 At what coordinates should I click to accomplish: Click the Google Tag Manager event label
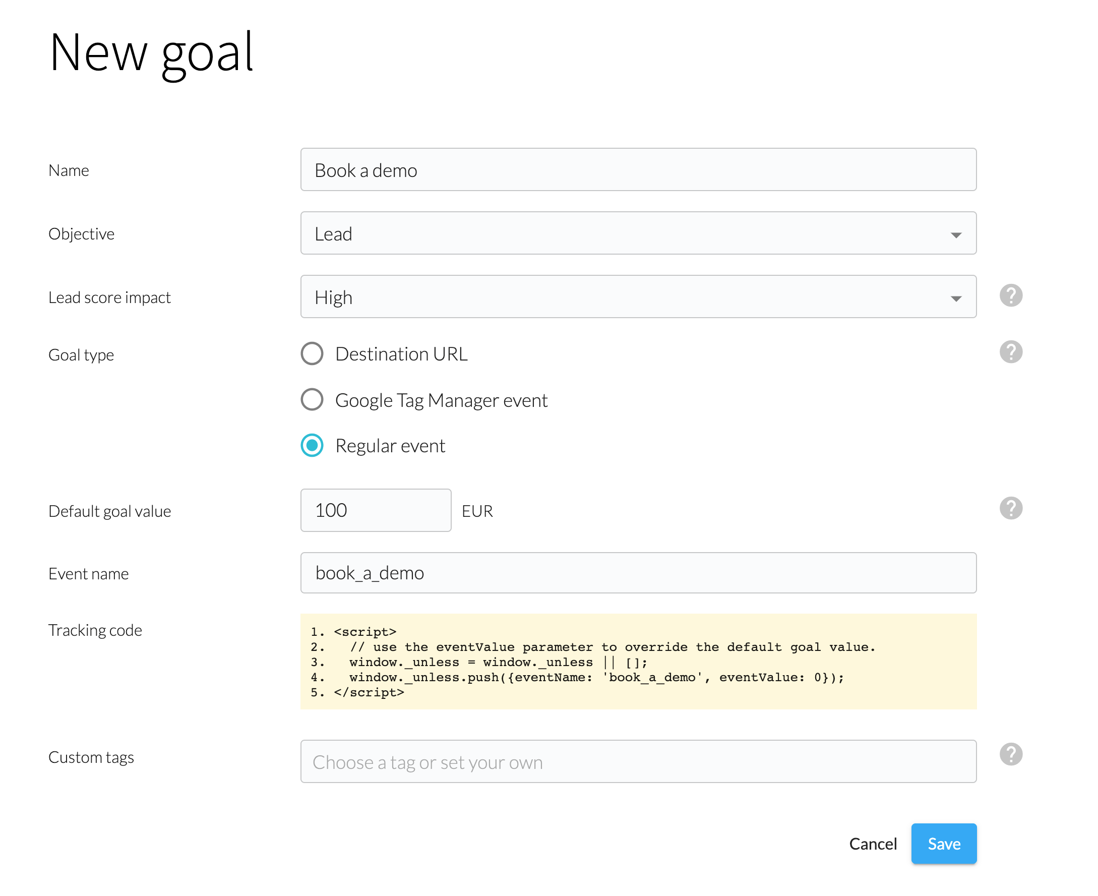pos(441,400)
